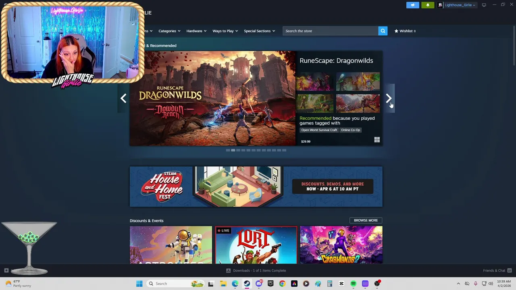516x290 pixels.
Task: Expand the Categories store menu
Action: coord(169,31)
